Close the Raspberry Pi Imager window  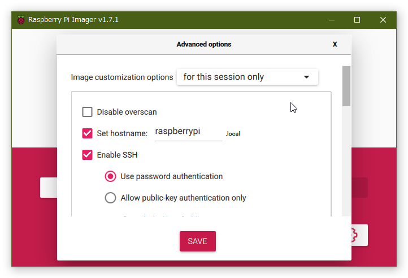point(383,20)
